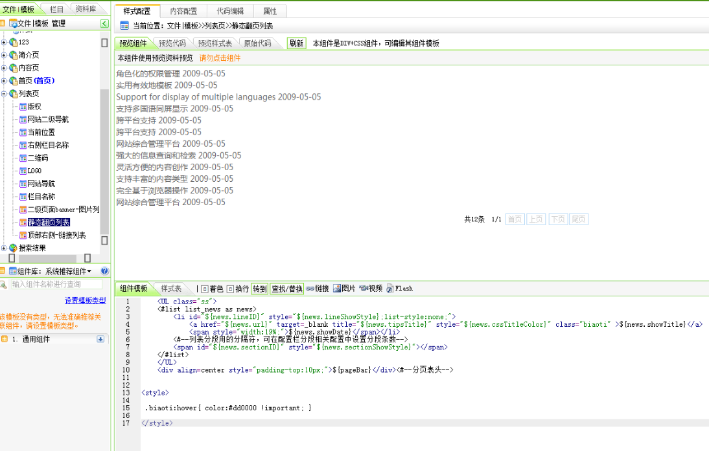Open the 预览代码 tab
Viewport: 709px width, 451px height.
pyautogui.click(x=172, y=43)
